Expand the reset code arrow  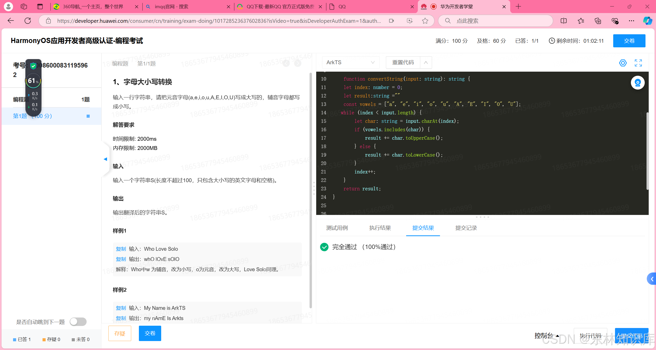pyautogui.click(x=426, y=62)
